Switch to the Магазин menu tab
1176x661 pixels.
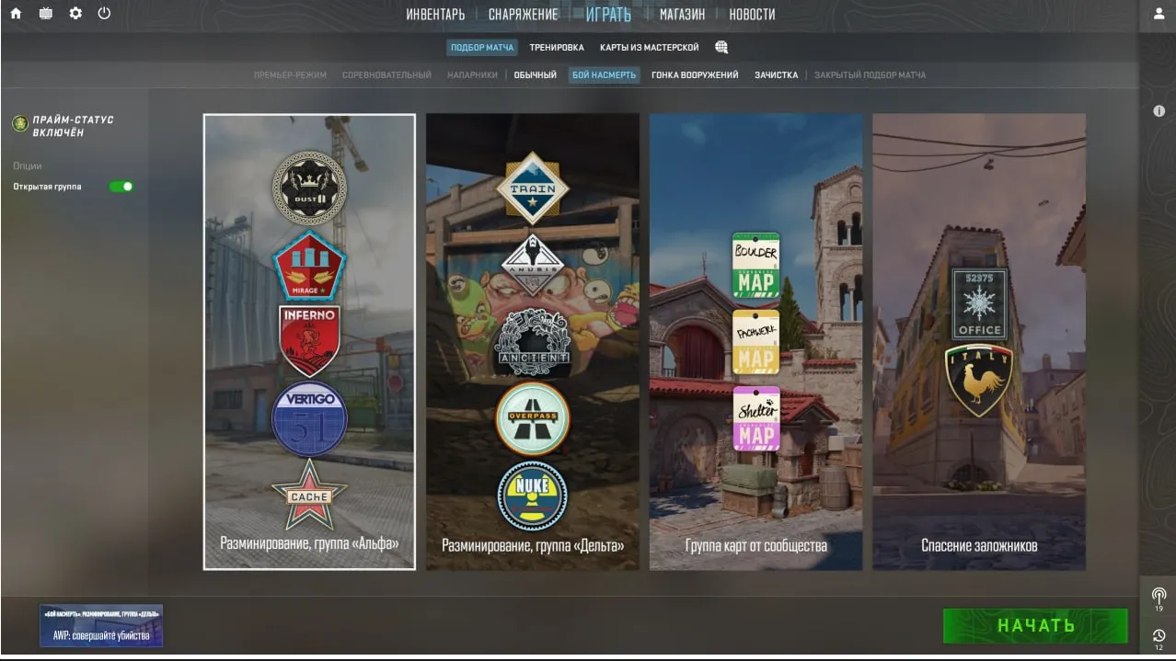pyautogui.click(x=682, y=15)
